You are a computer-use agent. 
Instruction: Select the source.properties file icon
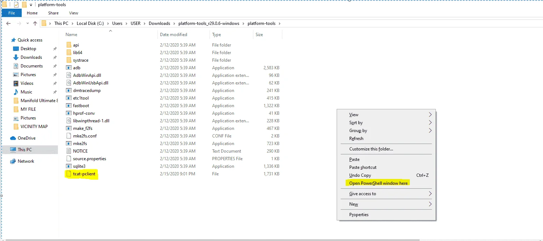point(69,159)
